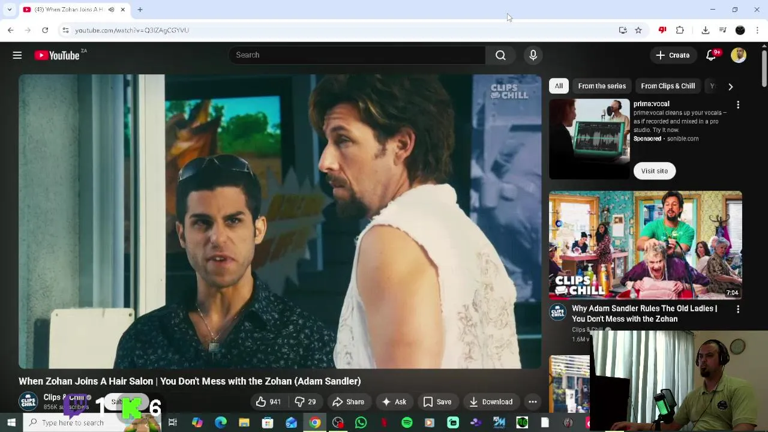
Task: Dislike the video with 29 dislikes
Action: 305,402
